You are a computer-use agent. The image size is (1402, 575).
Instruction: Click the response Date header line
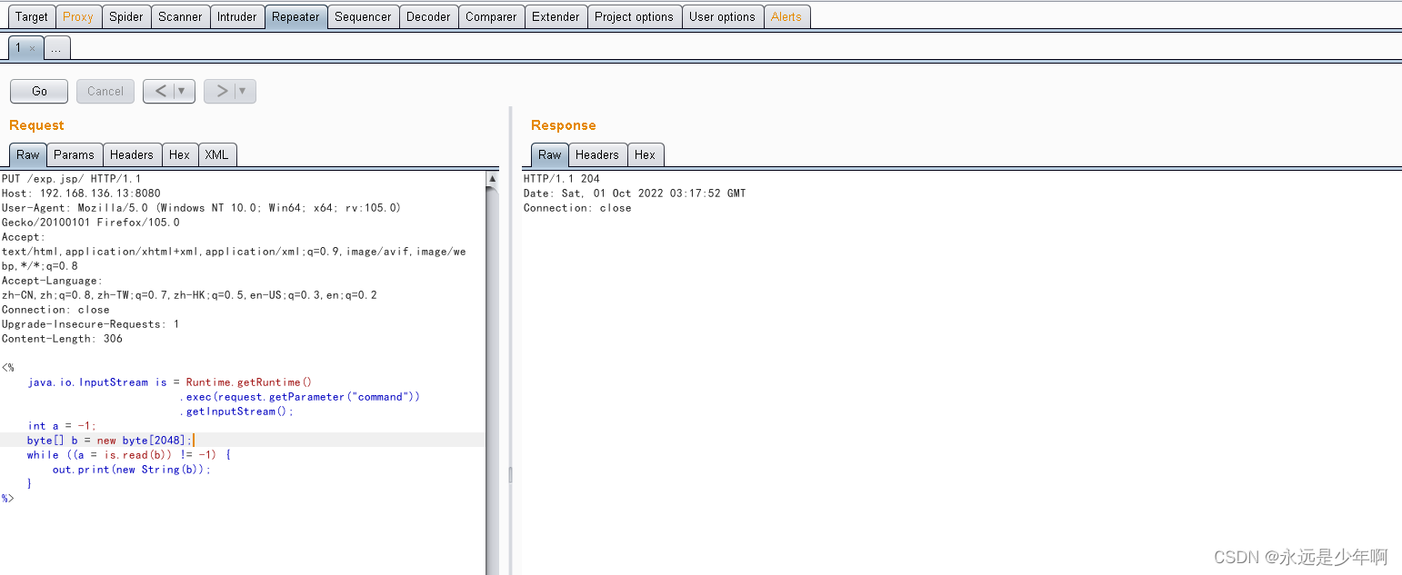pyautogui.click(x=635, y=193)
